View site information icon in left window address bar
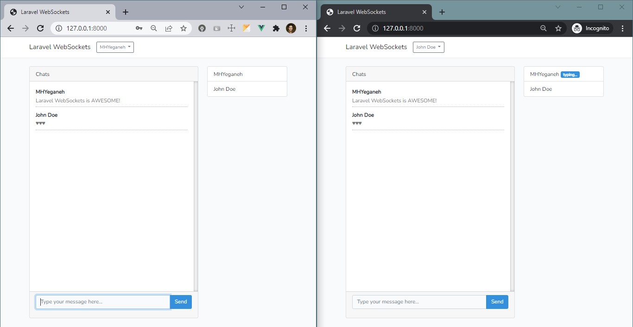Screen dimensions: 633x327 (x=59, y=28)
